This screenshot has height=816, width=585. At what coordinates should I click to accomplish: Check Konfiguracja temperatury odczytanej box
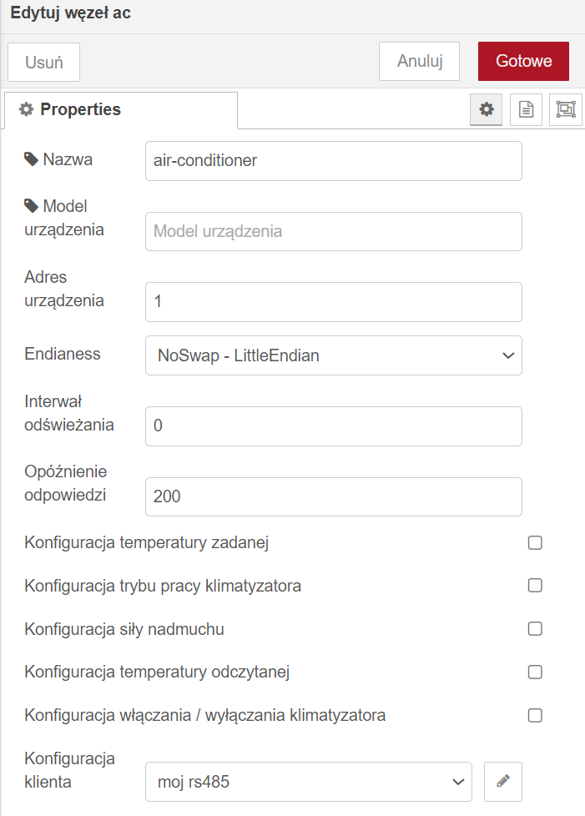click(x=535, y=672)
